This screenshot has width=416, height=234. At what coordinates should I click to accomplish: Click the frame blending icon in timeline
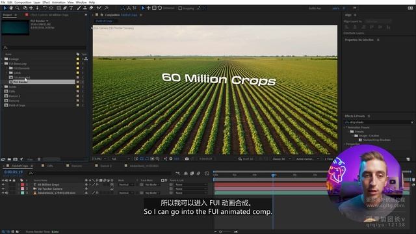point(192,174)
